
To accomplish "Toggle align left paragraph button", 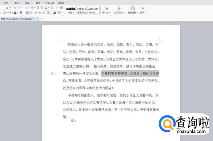I will (27, 12).
